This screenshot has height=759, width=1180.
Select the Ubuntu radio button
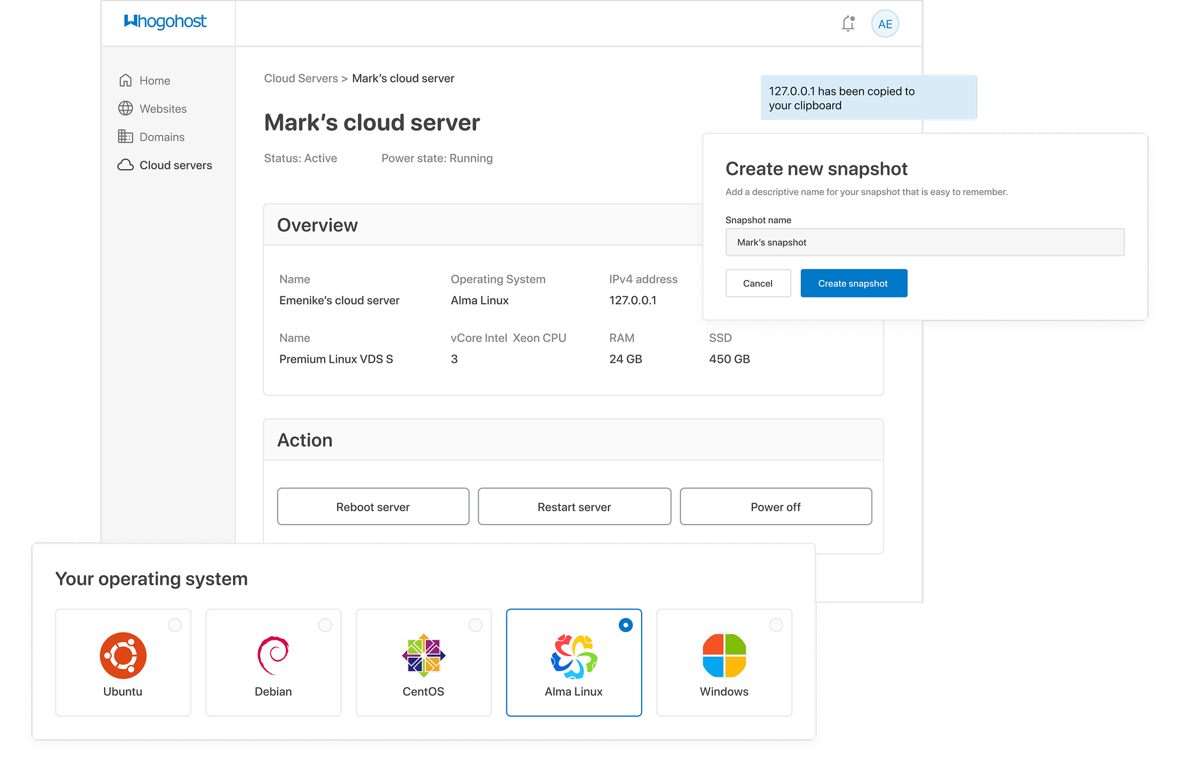click(x=175, y=625)
